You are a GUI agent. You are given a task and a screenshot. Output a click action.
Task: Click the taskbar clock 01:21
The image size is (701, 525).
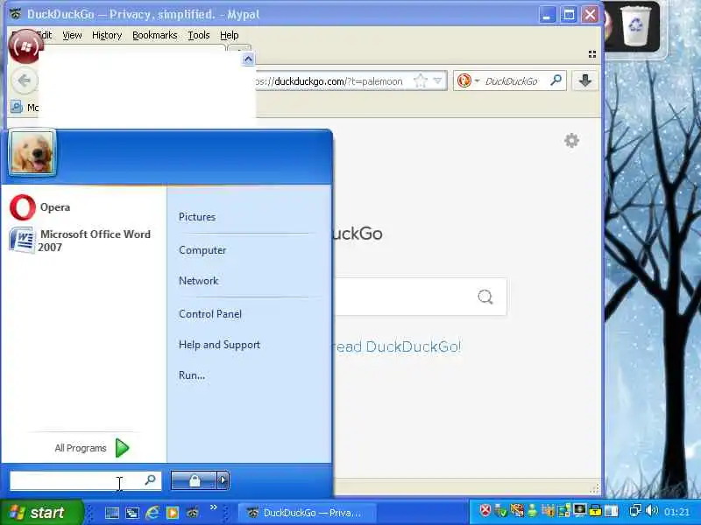coord(677,512)
